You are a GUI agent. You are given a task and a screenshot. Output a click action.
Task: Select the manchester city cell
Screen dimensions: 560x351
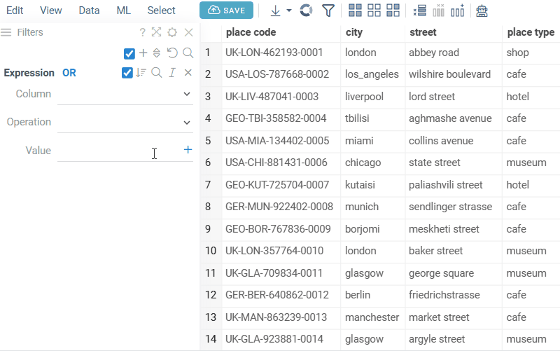[x=373, y=317]
